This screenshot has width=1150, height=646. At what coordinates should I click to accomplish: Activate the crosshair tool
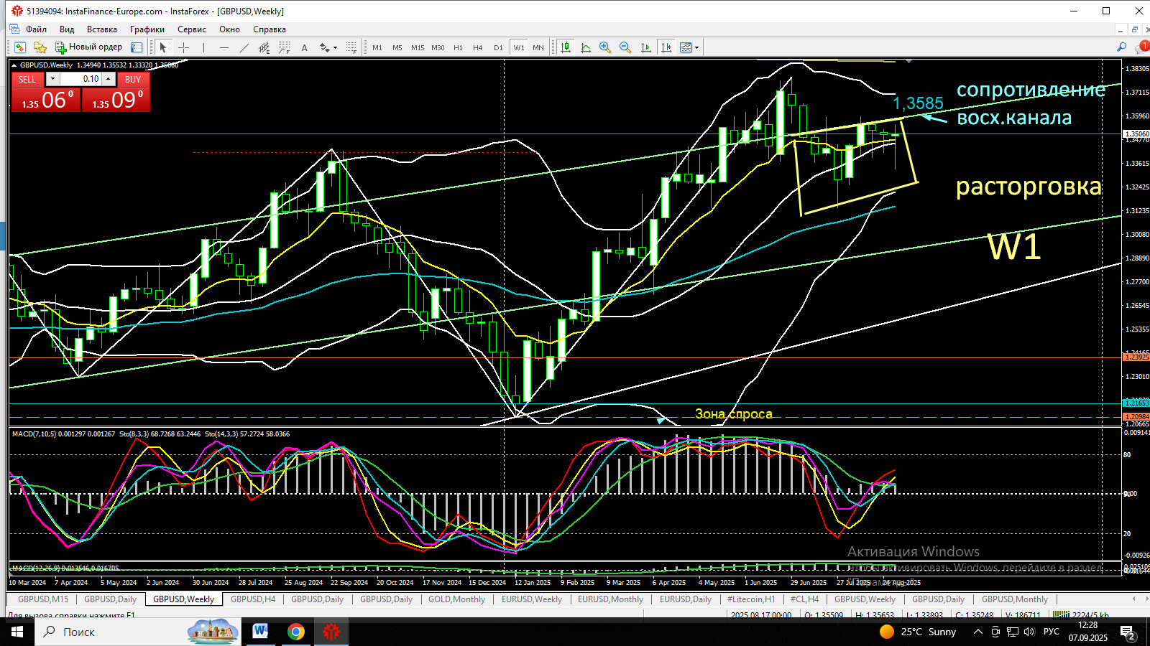coord(184,47)
